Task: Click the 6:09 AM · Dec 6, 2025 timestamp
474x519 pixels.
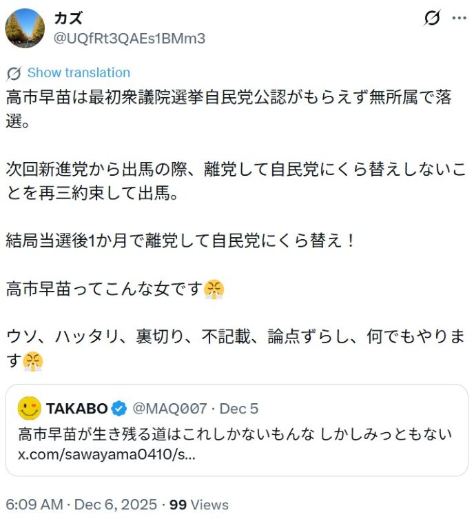Action: 81,505
